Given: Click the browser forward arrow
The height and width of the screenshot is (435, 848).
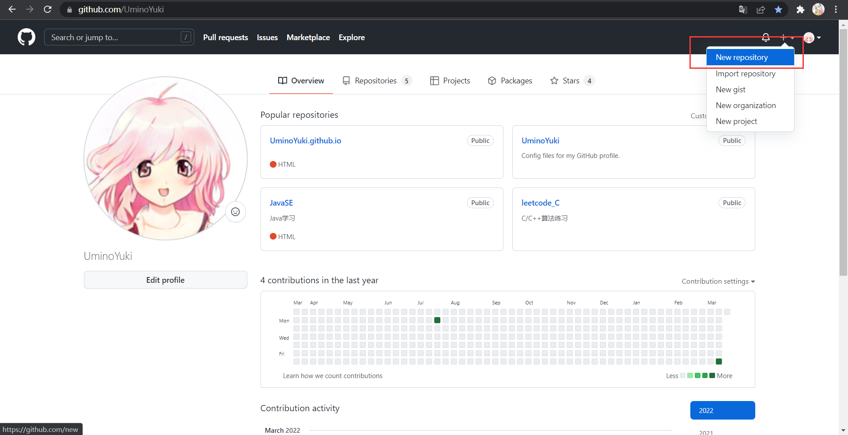Looking at the screenshot, I should tap(30, 9).
